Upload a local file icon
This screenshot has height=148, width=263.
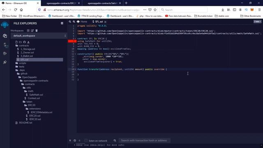28,42
